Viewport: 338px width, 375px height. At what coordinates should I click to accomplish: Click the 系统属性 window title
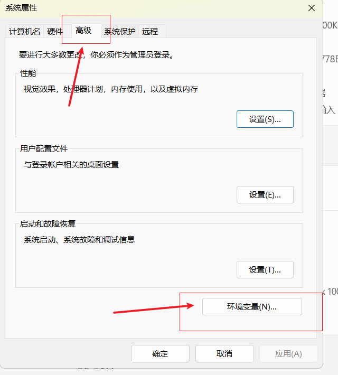[21, 8]
